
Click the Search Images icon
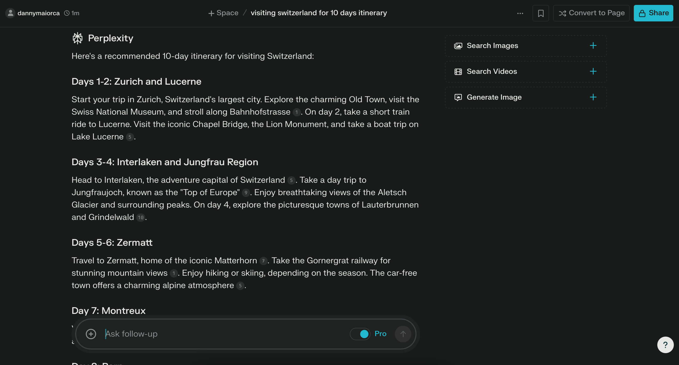(458, 45)
